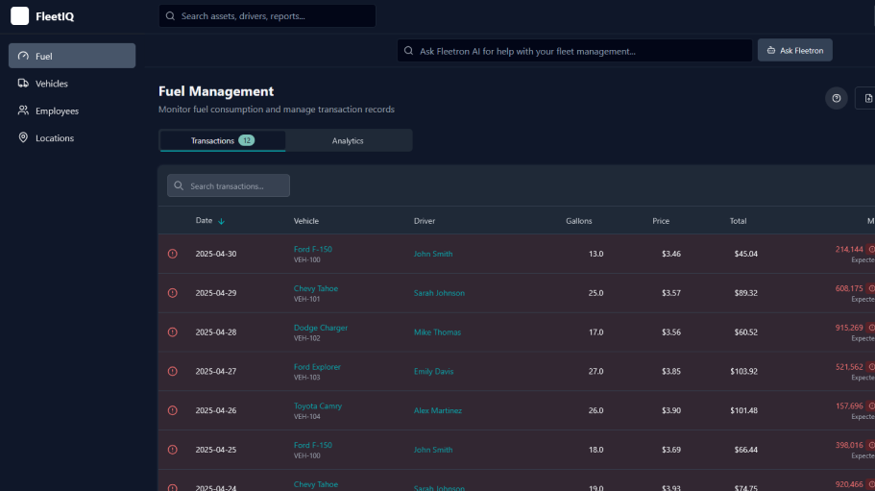Open the John Smith driver link in the first row
875x491 pixels.
tap(433, 254)
